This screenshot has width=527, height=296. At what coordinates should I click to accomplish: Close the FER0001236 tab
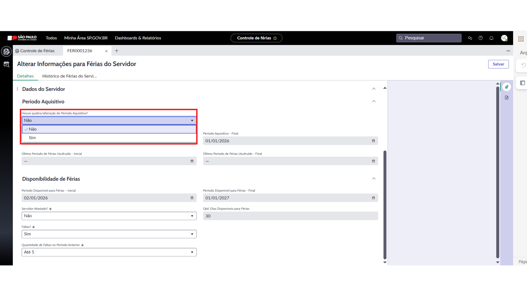tap(106, 51)
